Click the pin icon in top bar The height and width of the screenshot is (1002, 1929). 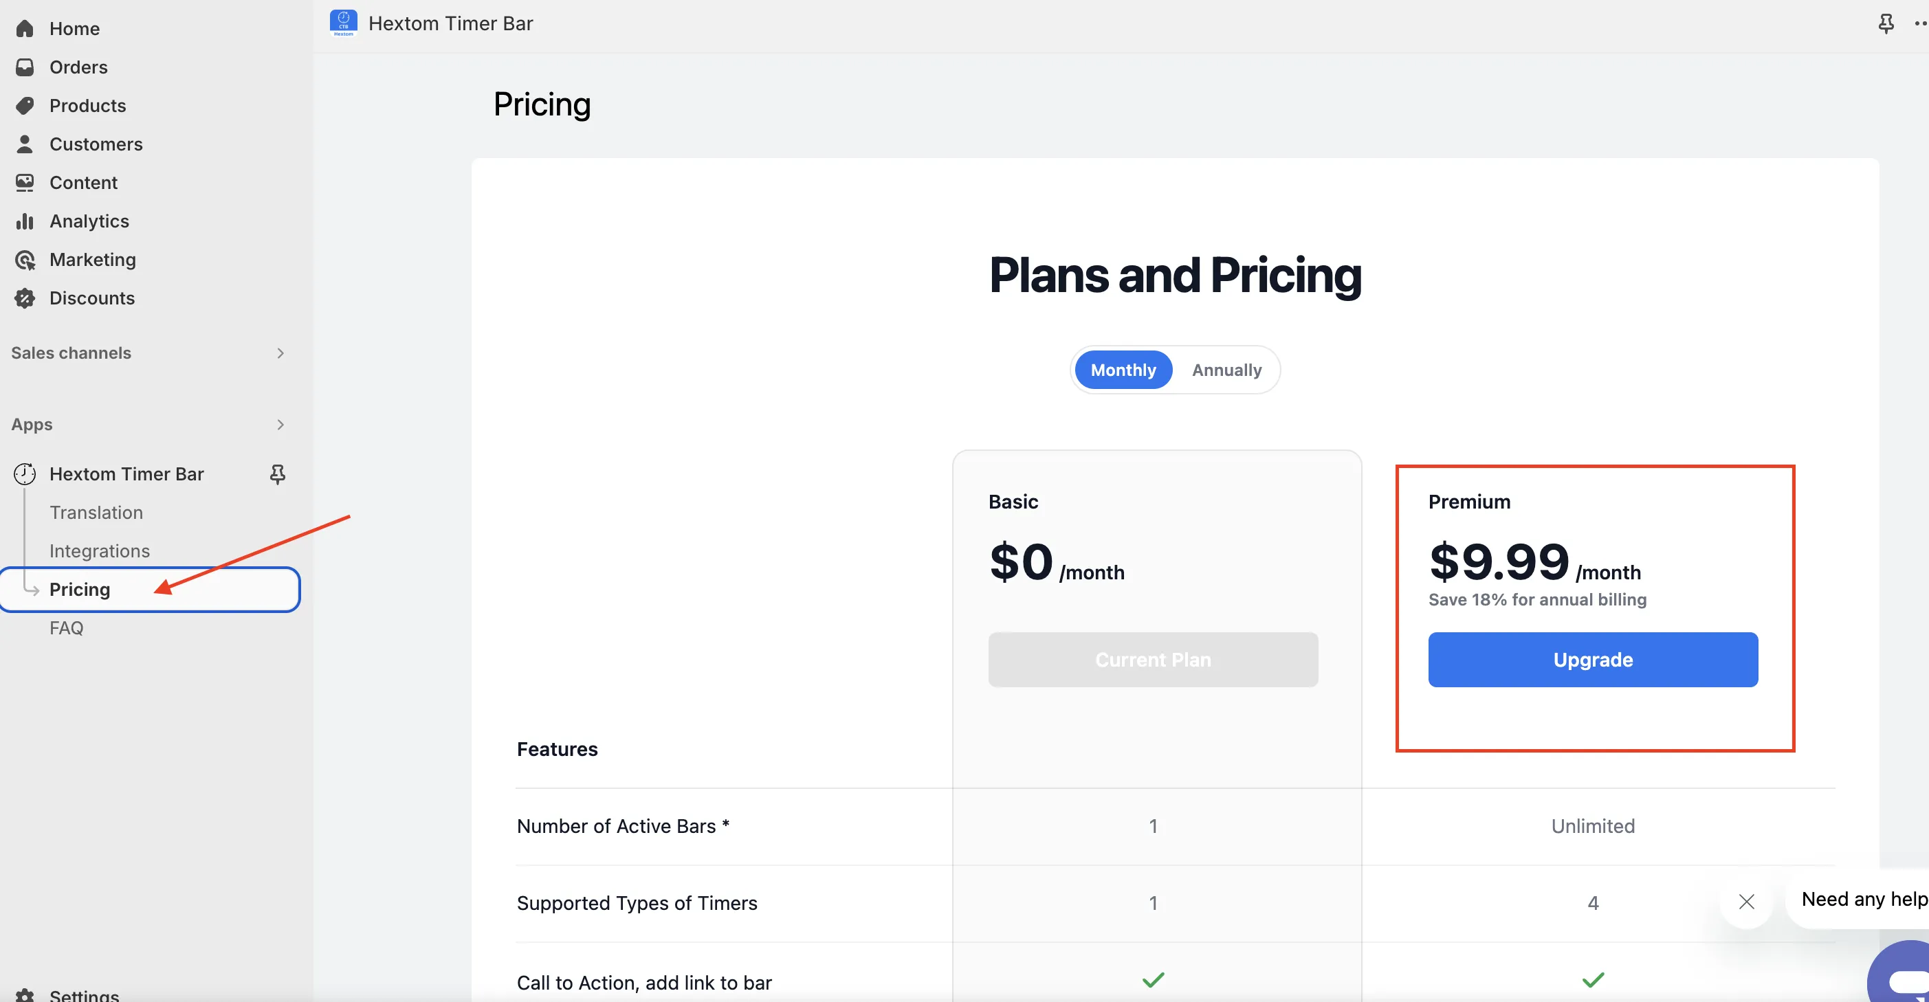(1886, 24)
